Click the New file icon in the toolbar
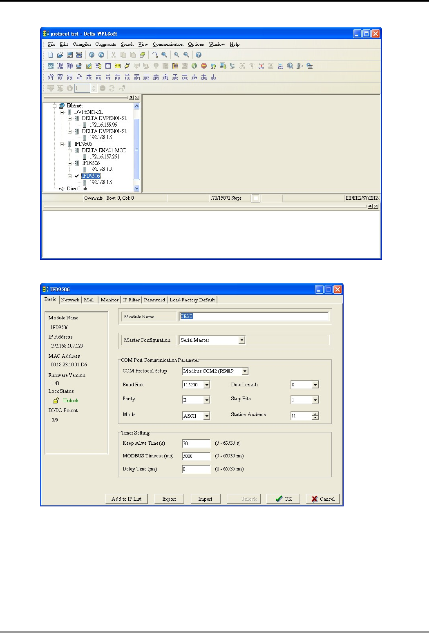Viewport: 429px width, 633px height. 51,55
